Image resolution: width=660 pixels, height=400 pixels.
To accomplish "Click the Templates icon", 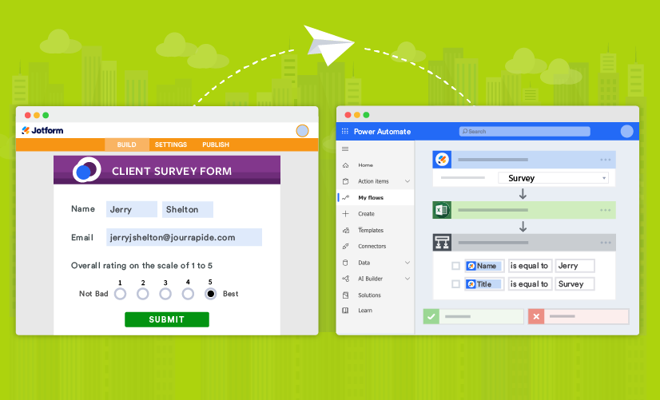I will tap(345, 230).
